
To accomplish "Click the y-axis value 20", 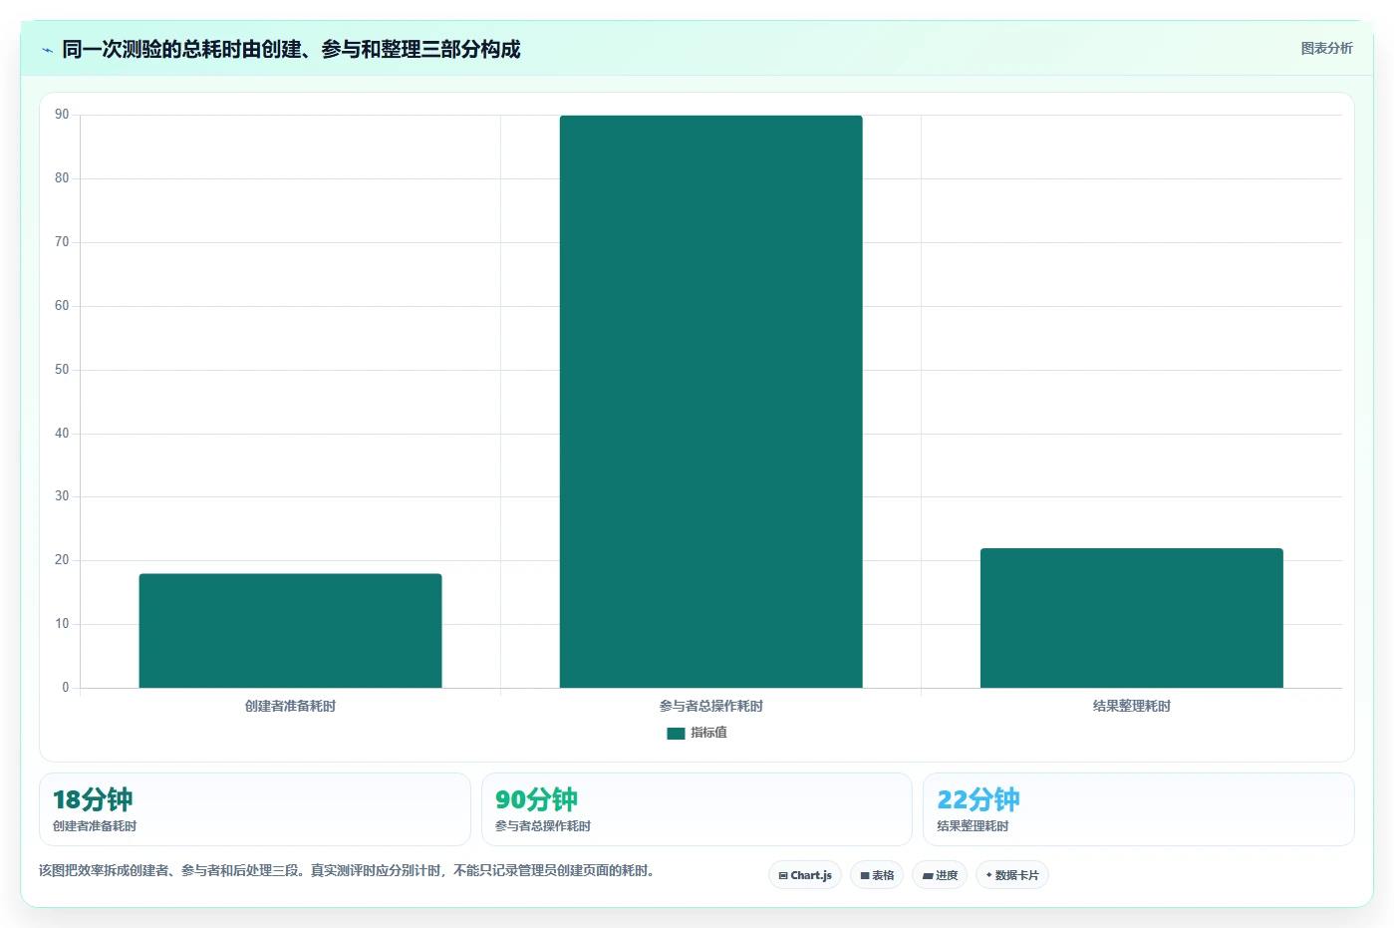I will point(62,560).
